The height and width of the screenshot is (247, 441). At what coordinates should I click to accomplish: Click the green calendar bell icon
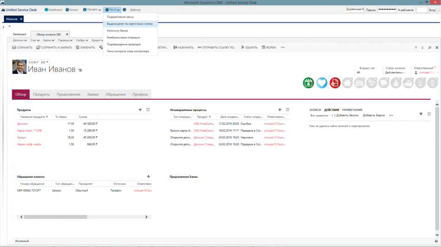[x=309, y=83]
